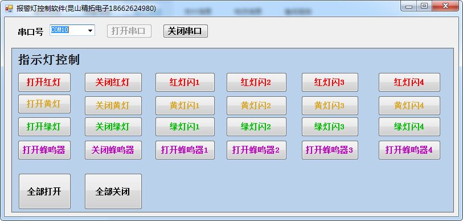
Task: Close the serial port via 关闭串口
Action: click(186, 31)
